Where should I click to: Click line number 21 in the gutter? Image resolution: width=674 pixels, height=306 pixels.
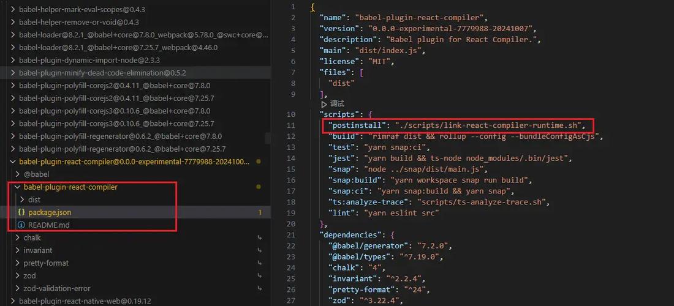pyautogui.click(x=291, y=235)
